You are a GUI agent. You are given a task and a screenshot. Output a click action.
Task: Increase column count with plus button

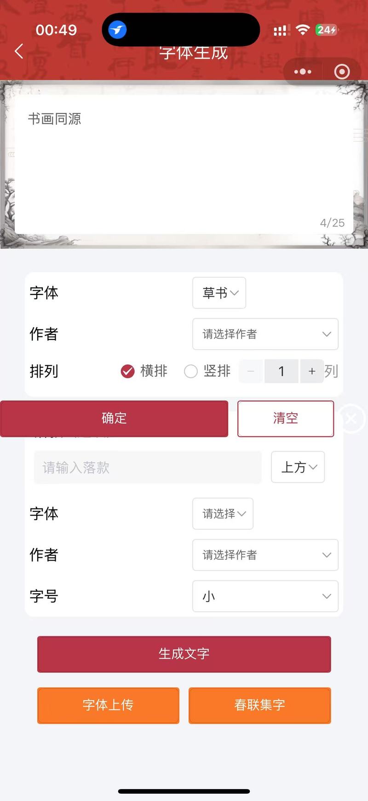tap(312, 371)
